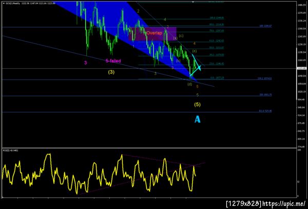Select the large cyan 'A' label

coord(198,119)
